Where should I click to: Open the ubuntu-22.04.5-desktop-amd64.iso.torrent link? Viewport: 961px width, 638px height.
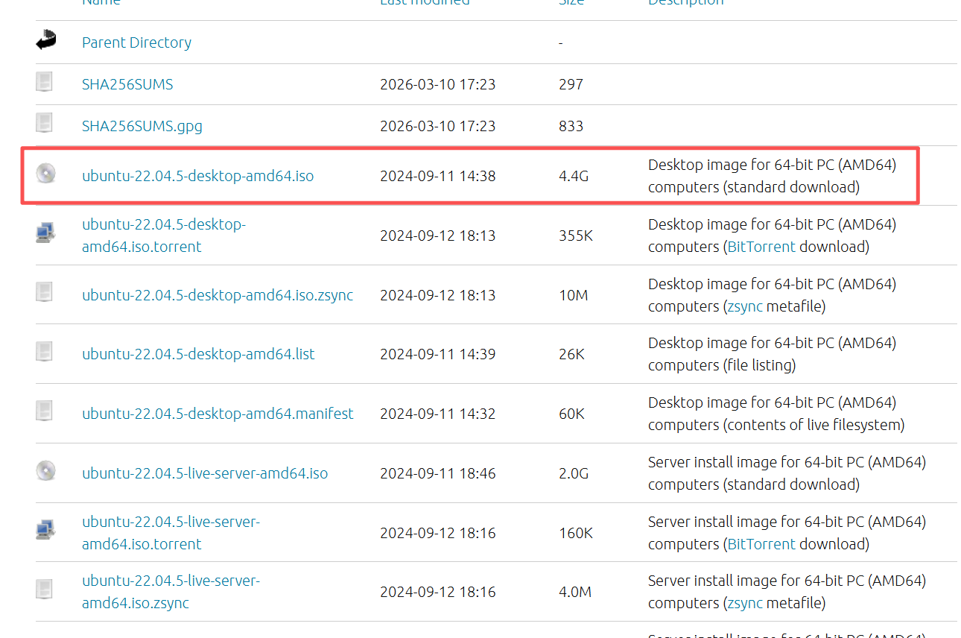coord(164,236)
